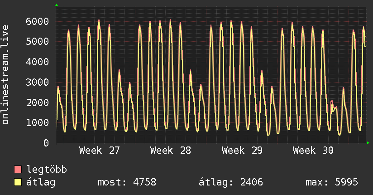Click the yellow átlag legend swatch
The height and width of the screenshot is (195, 373).
(x=18, y=182)
